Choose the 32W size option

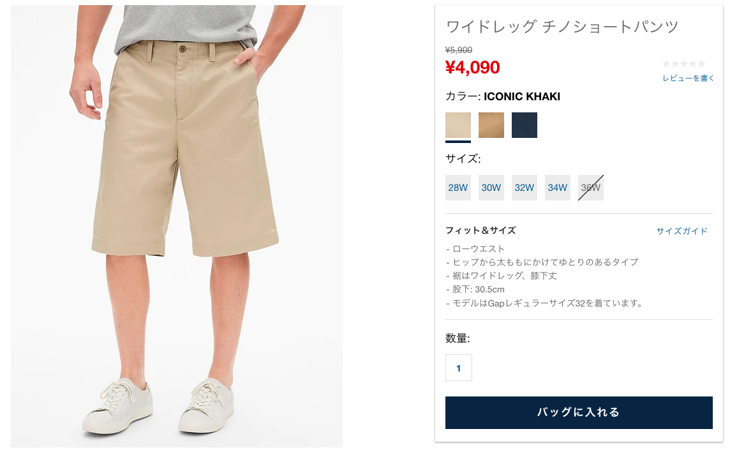[525, 188]
